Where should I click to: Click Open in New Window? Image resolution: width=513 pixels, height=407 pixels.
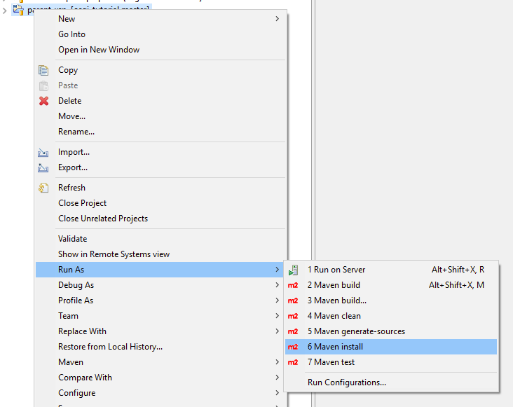99,50
